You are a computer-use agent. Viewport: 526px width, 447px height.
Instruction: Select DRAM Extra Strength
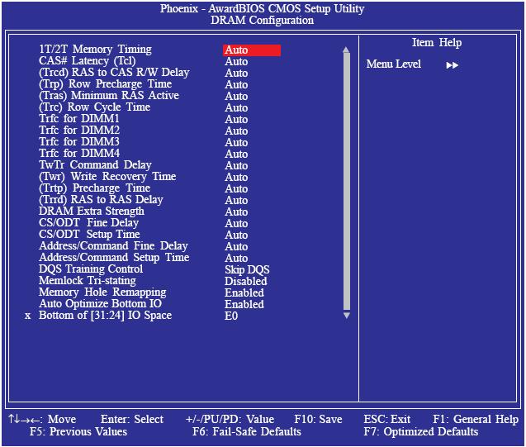[x=92, y=211]
